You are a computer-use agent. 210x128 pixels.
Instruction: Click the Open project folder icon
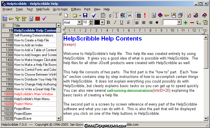(x=75, y=15)
